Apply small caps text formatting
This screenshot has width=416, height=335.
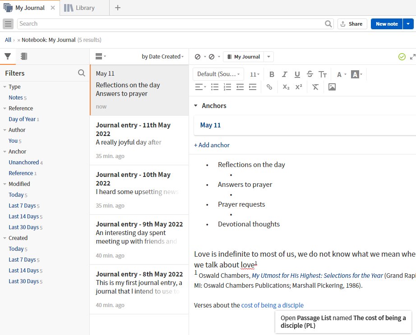(x=322, y=74)
